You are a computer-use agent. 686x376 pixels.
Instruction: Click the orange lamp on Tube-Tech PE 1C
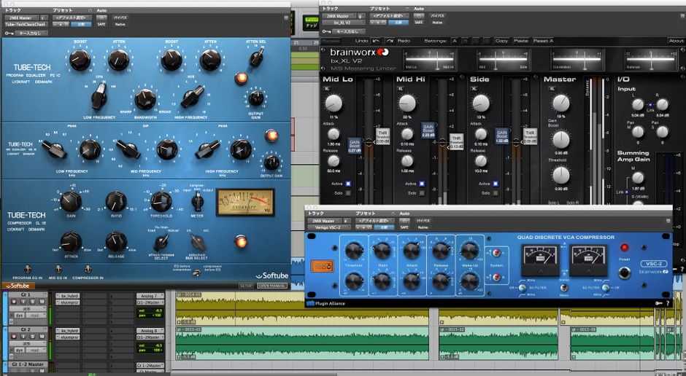(241, 78)
